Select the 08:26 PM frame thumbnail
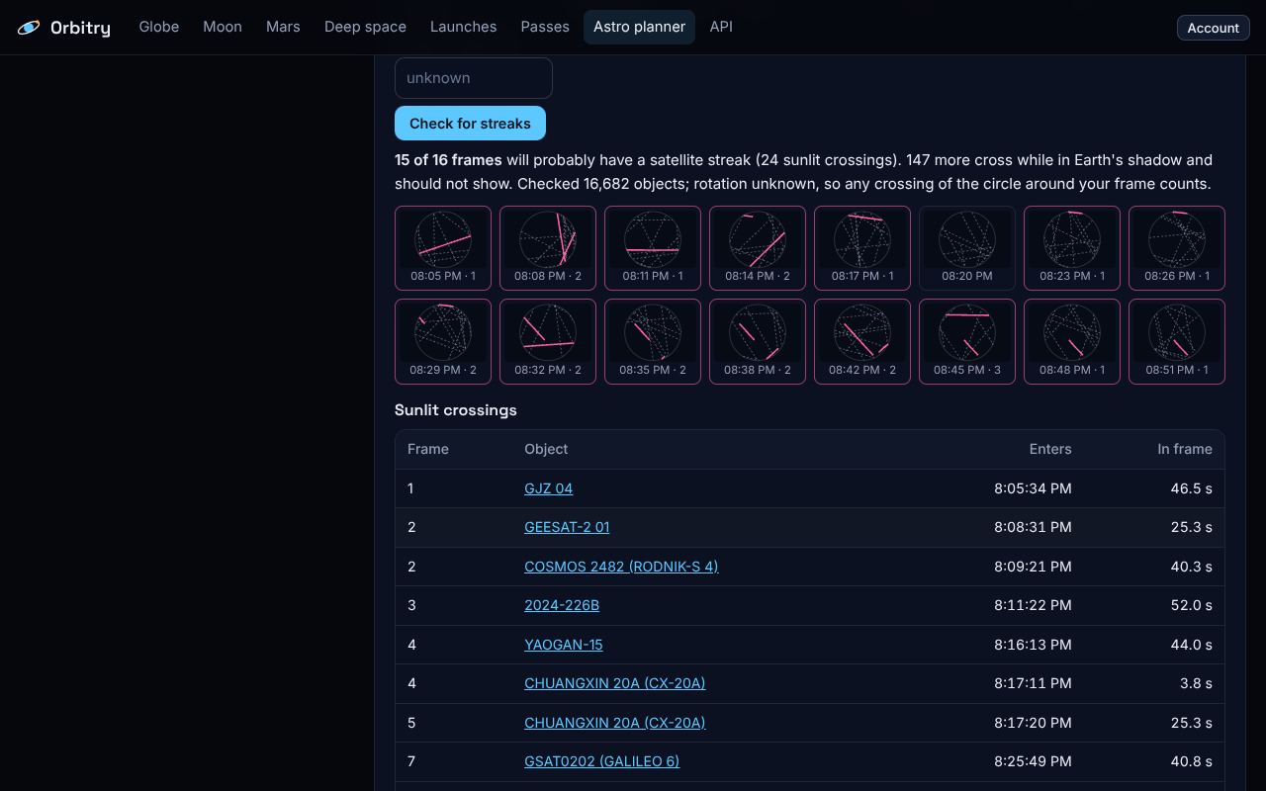1266x791 pixels. click(x=1177, y=248)
